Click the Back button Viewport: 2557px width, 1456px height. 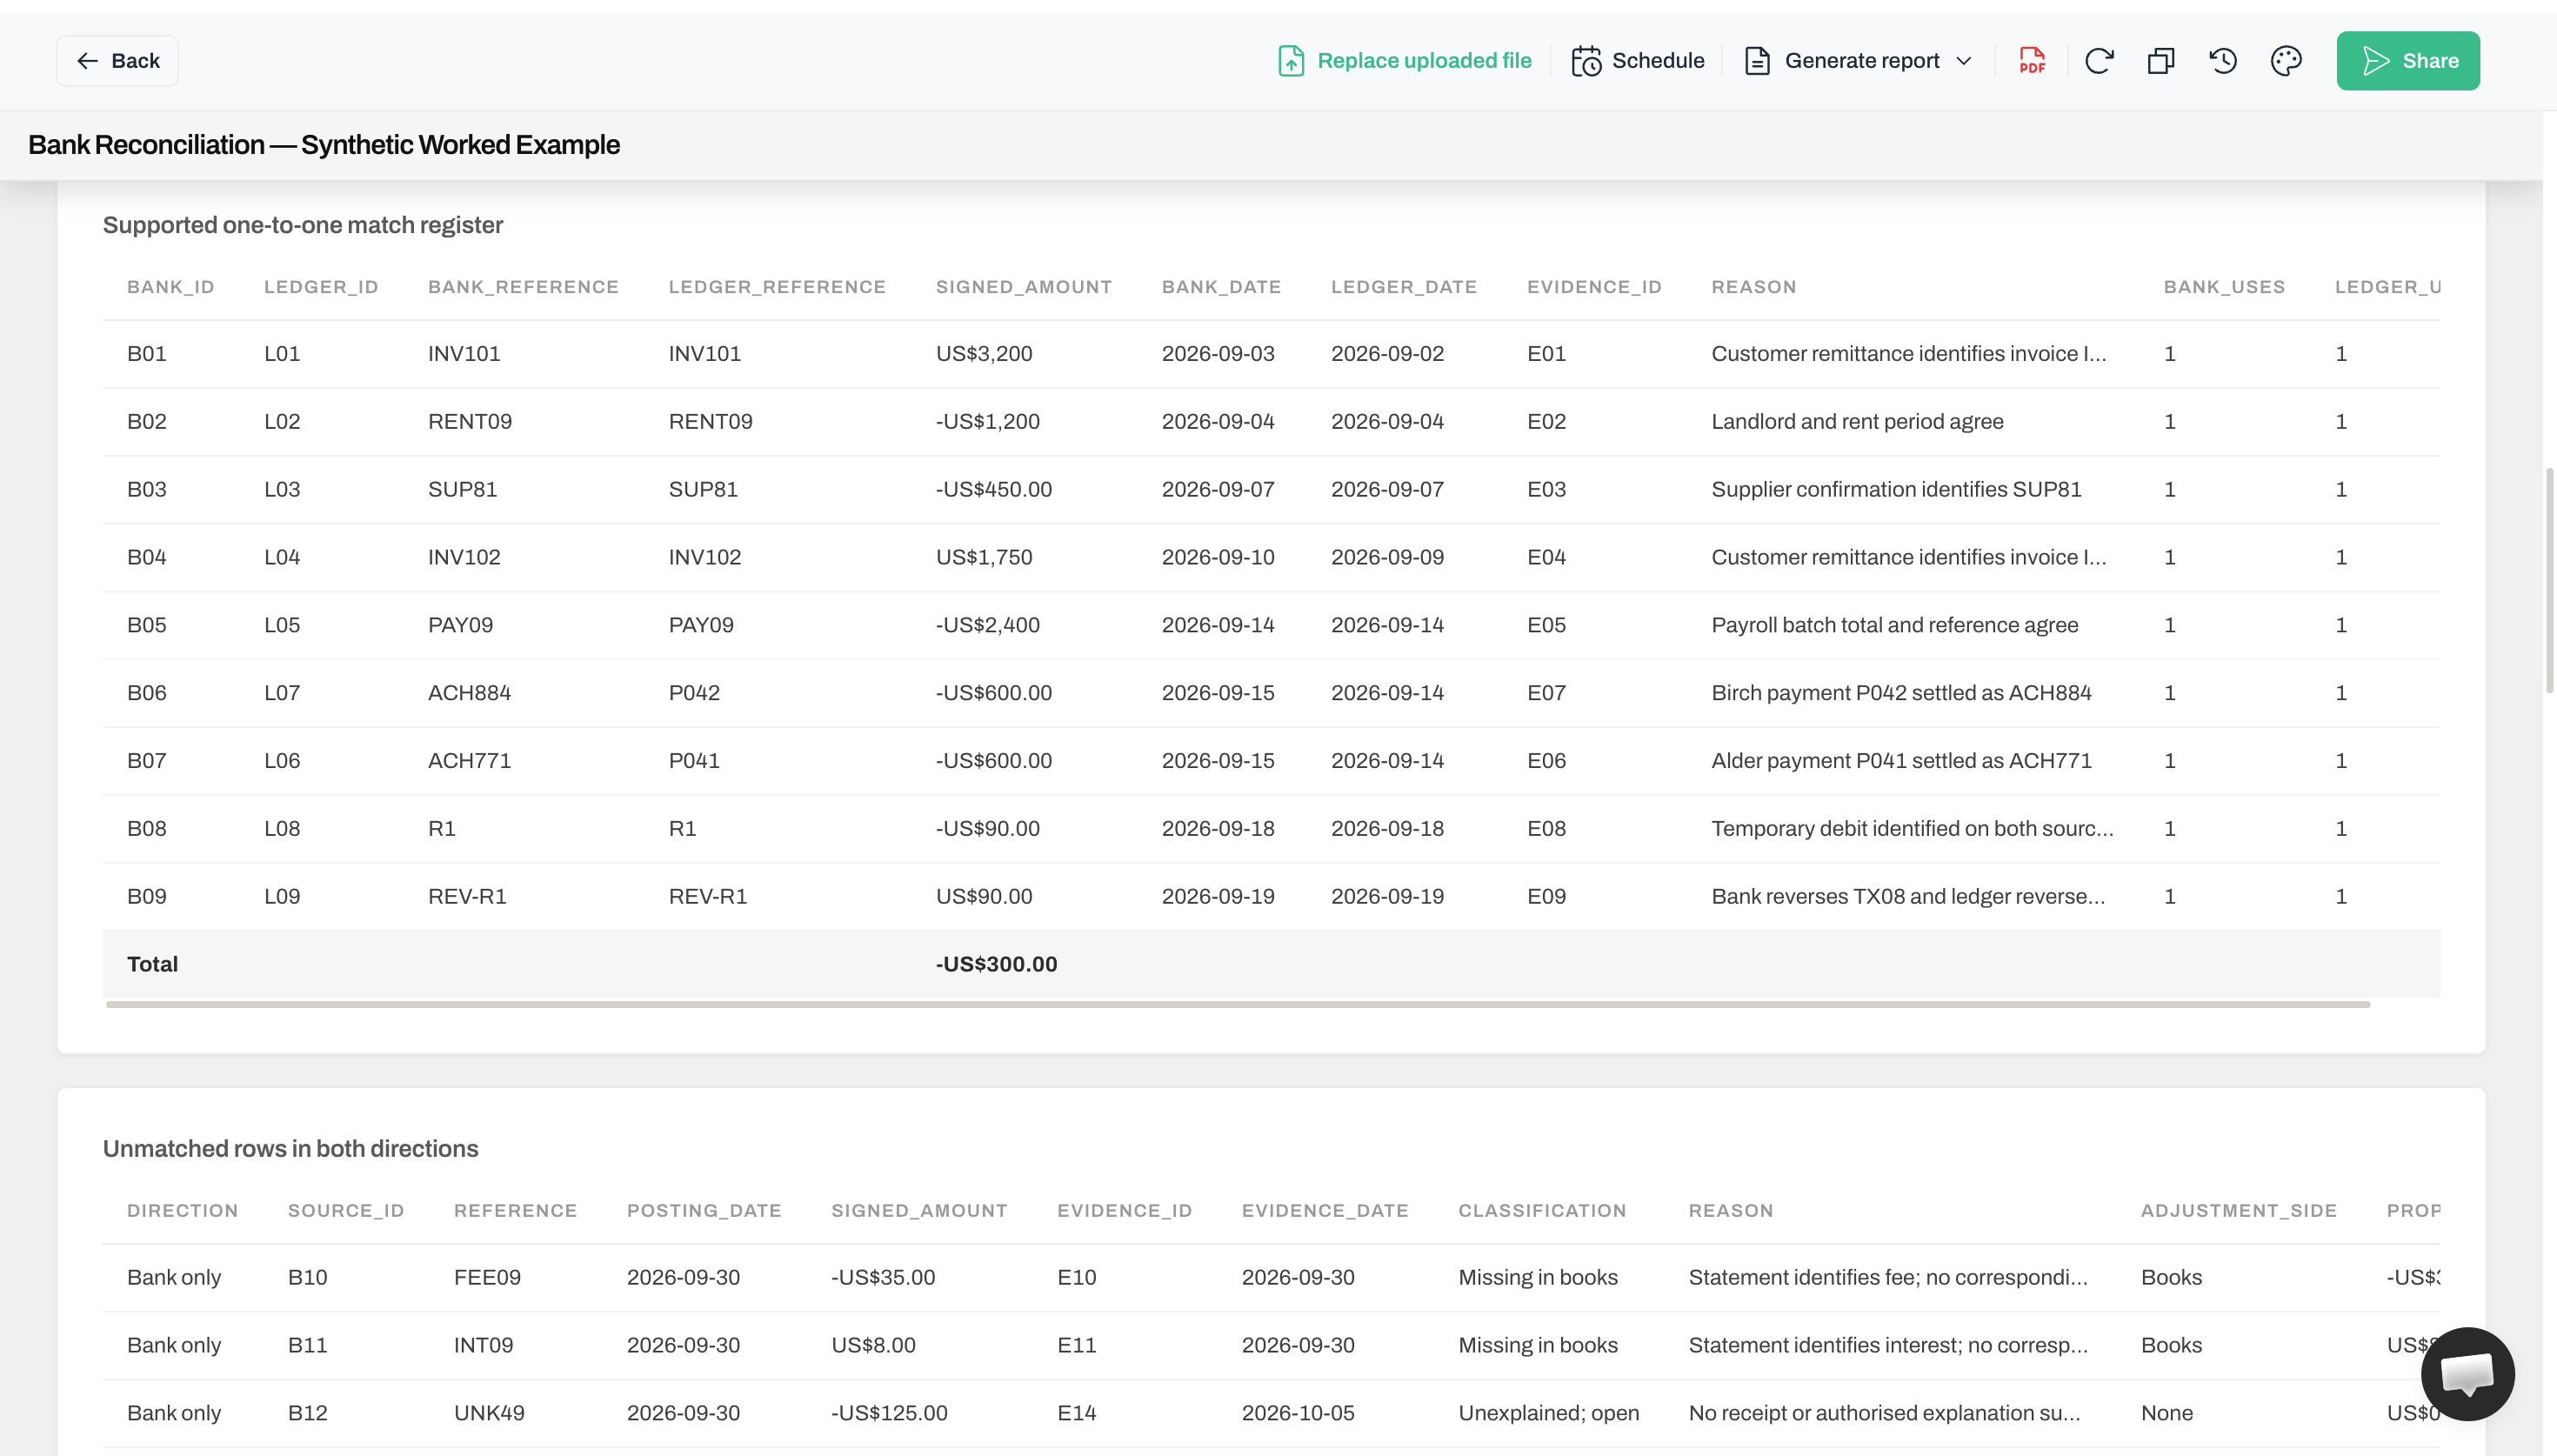click(x=117, y=61)
